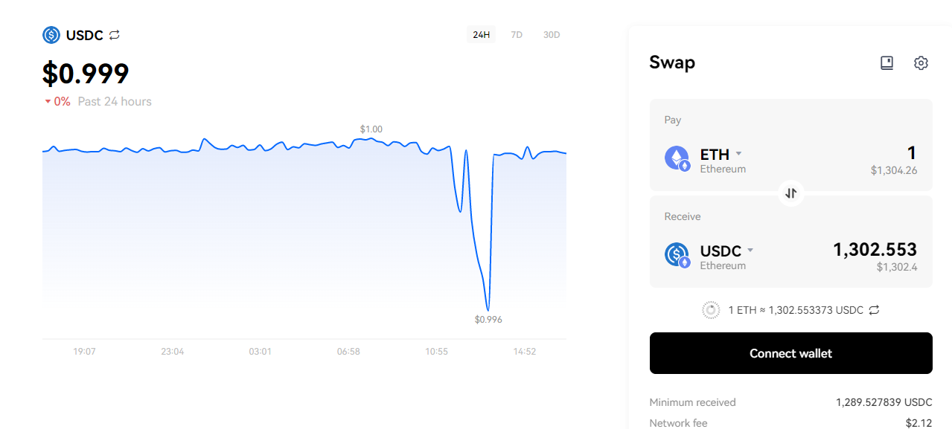The image size is (952, 429).
Task: Invert the 1 ETH rate display
Action: click(x=875, y=310)
